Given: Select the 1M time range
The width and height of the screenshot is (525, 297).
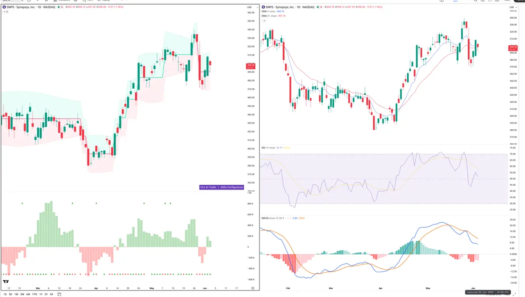Looking at the screenshot, I should coord(16,294).
